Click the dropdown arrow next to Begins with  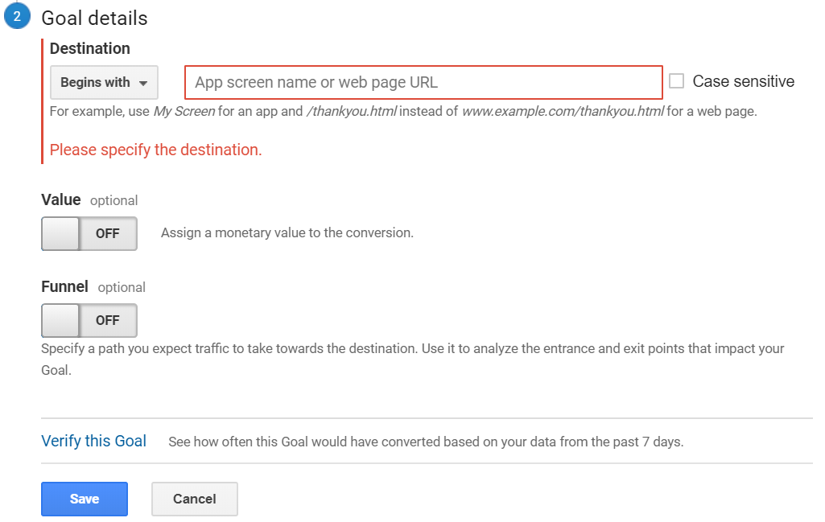(143, 83)
